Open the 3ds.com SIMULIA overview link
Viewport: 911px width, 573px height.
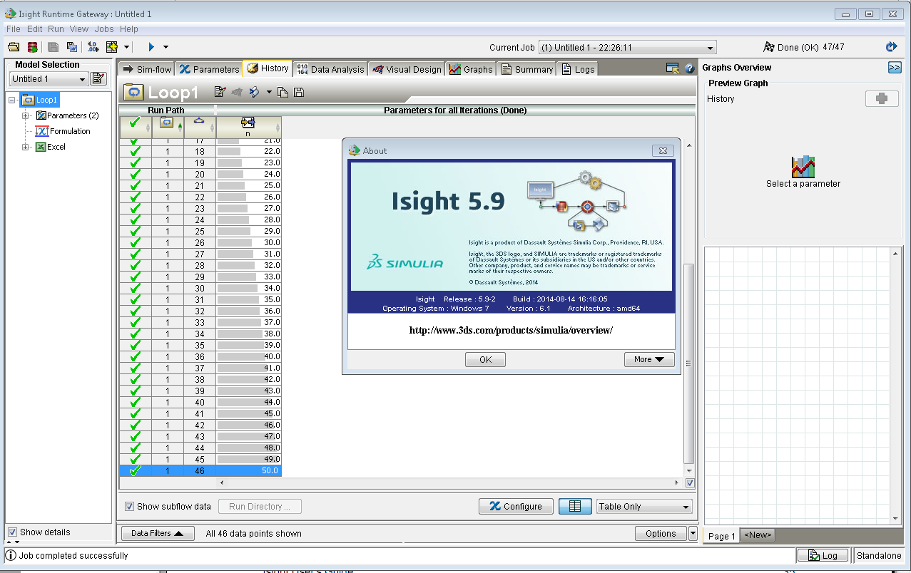511,330
